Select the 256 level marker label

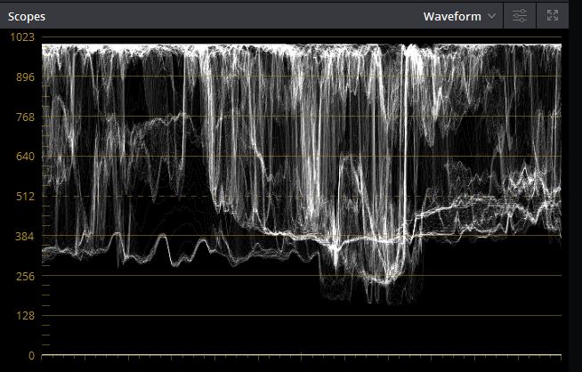click(23, 276)
